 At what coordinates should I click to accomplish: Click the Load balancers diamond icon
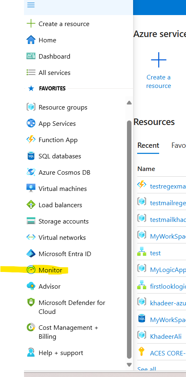(x=31, y=205)
